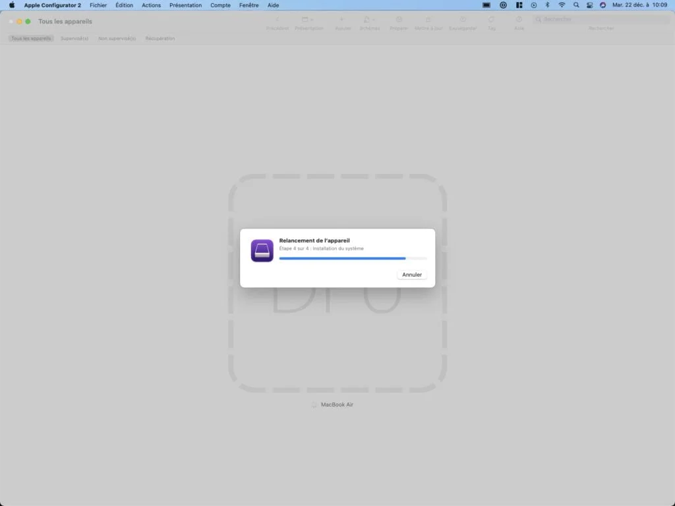Select the Tous les appareils filter button

[x=30, y=38]
